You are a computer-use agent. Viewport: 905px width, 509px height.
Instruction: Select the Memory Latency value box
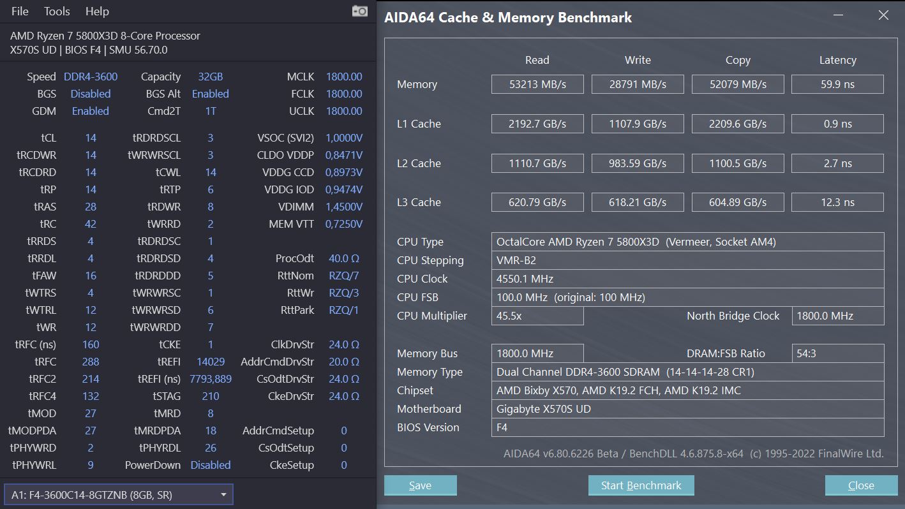click(837, 84)
